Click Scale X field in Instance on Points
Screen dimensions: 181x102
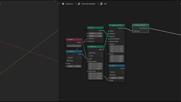(117, 56)
